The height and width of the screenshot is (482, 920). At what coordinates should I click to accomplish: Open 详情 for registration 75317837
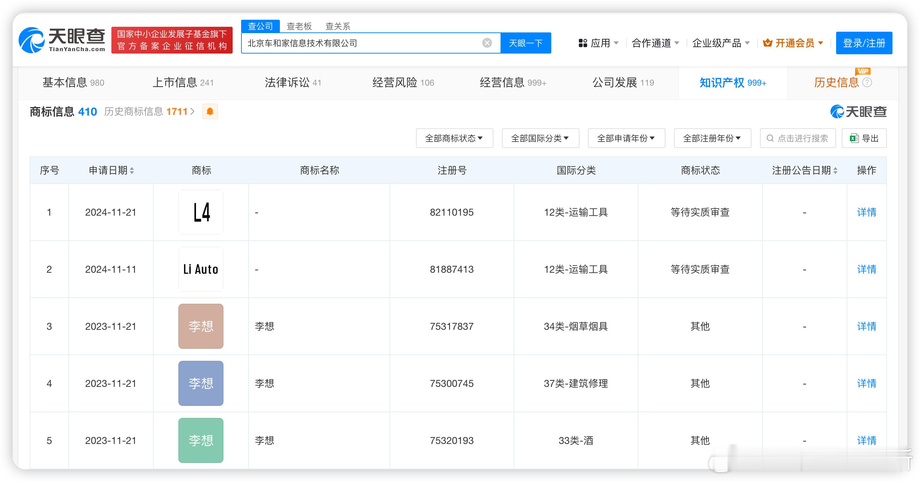coord(867,326)
